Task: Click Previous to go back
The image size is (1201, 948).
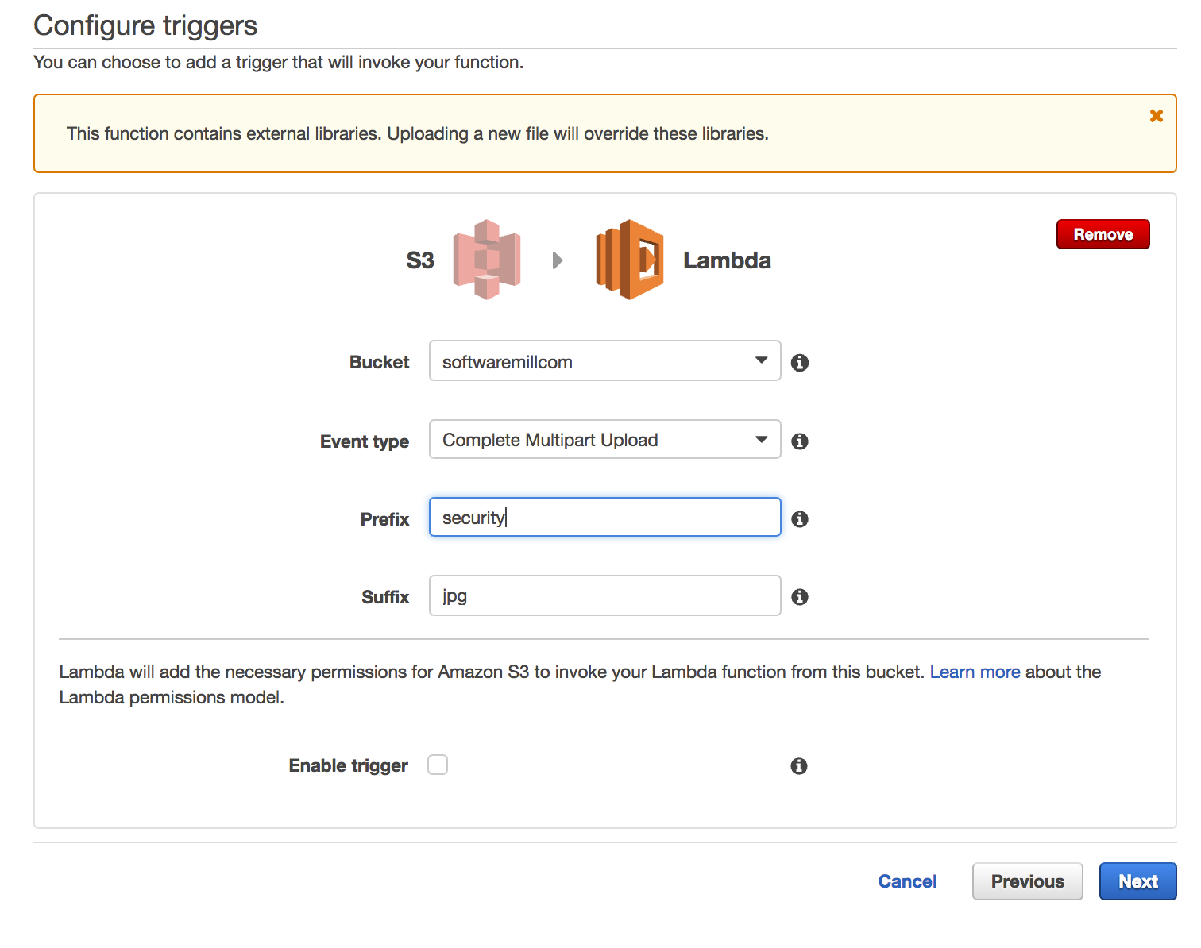Action: click(1027, 881)
